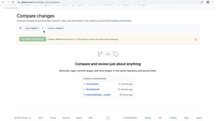
Task: Open the Chrome three-dot menu
Action: 213,2
